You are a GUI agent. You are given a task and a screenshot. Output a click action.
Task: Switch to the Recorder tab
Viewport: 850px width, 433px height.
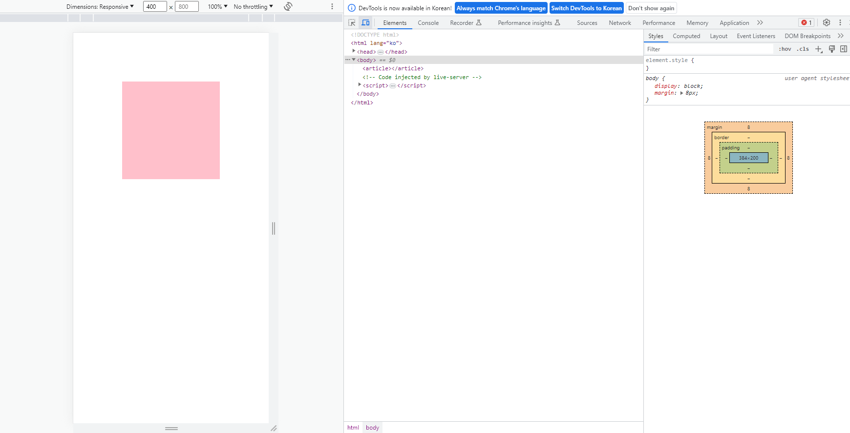pyautogui.click(x=466, y=22)
